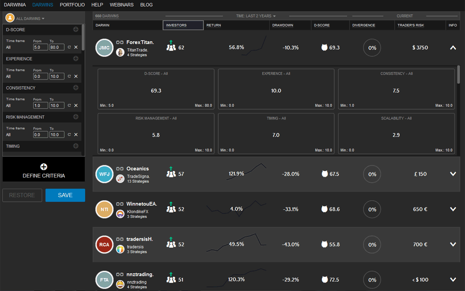Toggle the plus icon for the RISK MANAGEMENT filter
The width and height of the screenshot is (465, 291).
click(76, 117)
